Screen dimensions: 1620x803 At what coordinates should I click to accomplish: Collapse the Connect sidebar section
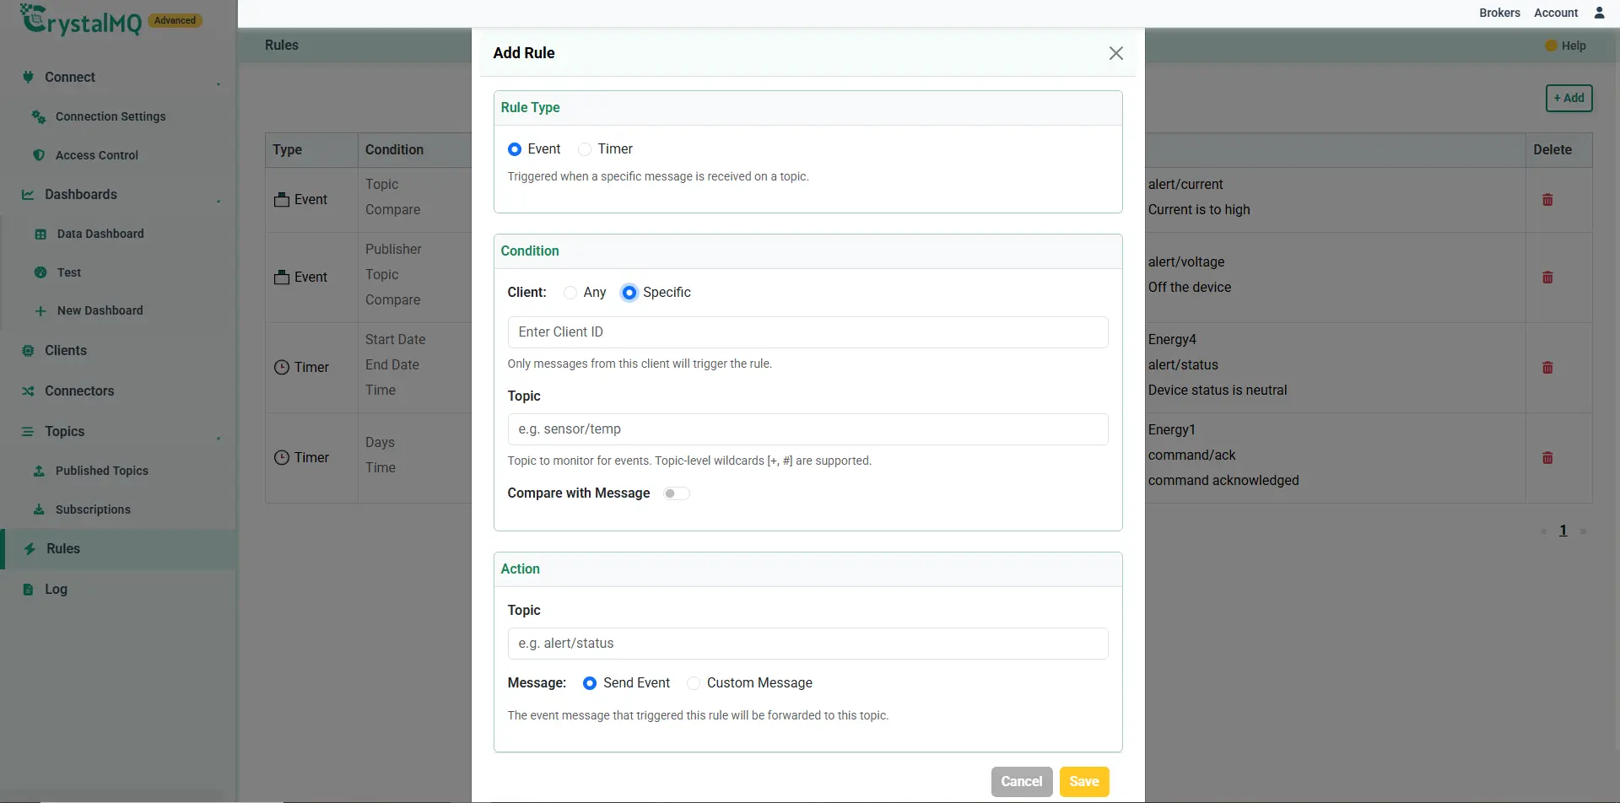click(x=219, y=84)
